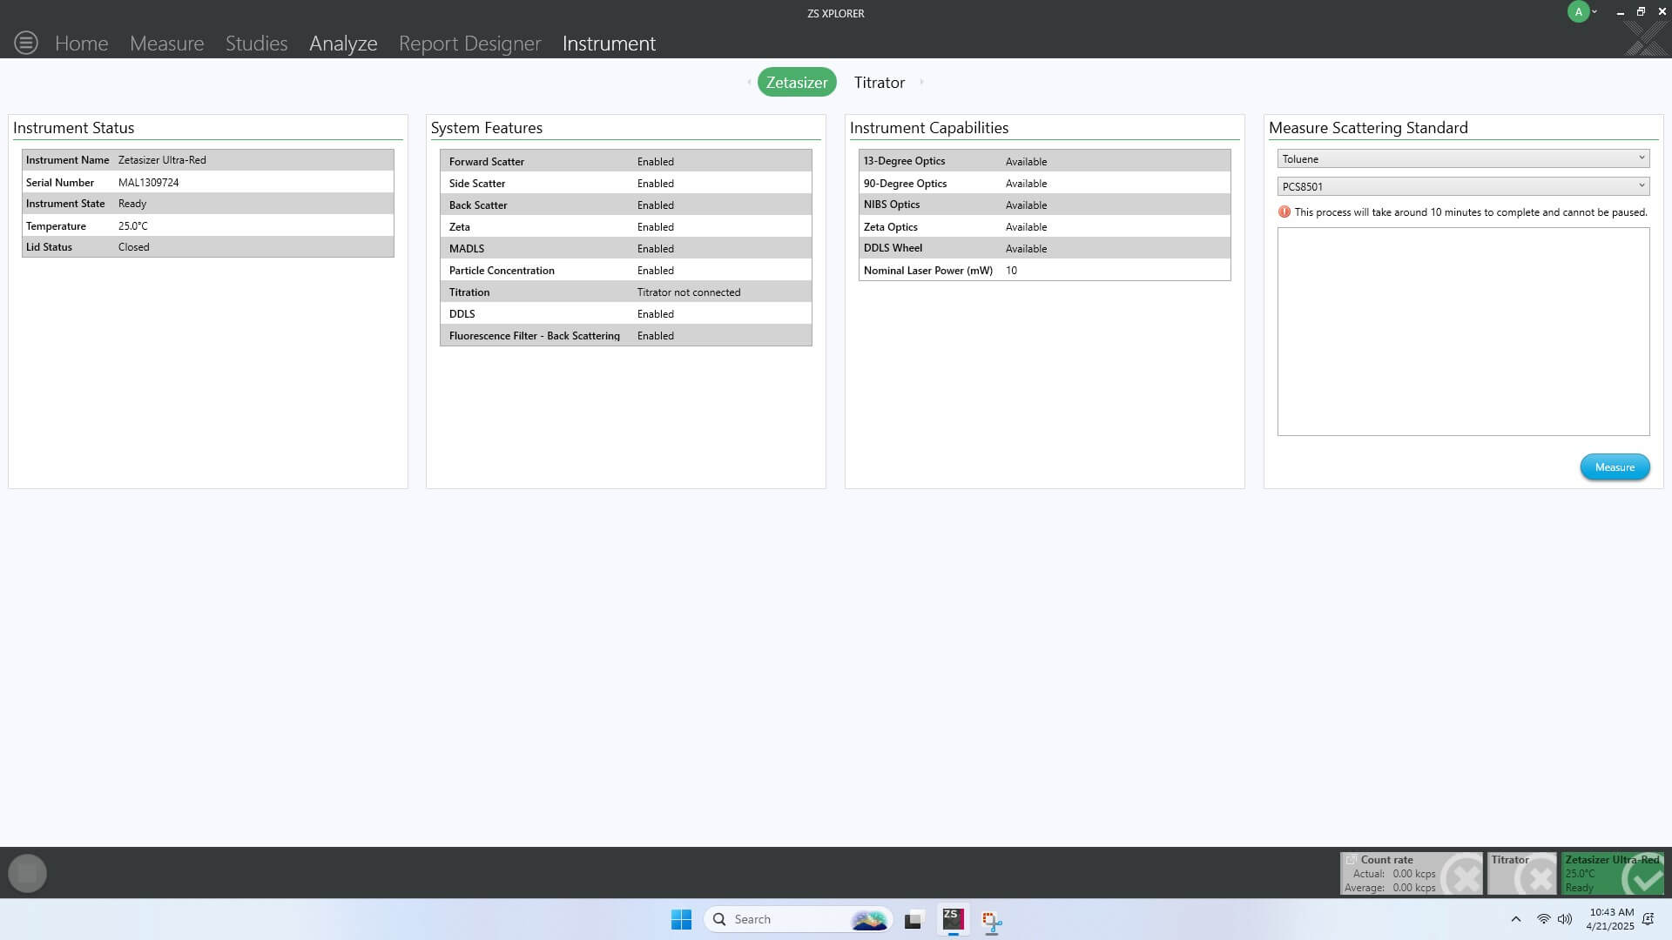
Task: Click the round stop button in status bar
Action: coord(27,873)
